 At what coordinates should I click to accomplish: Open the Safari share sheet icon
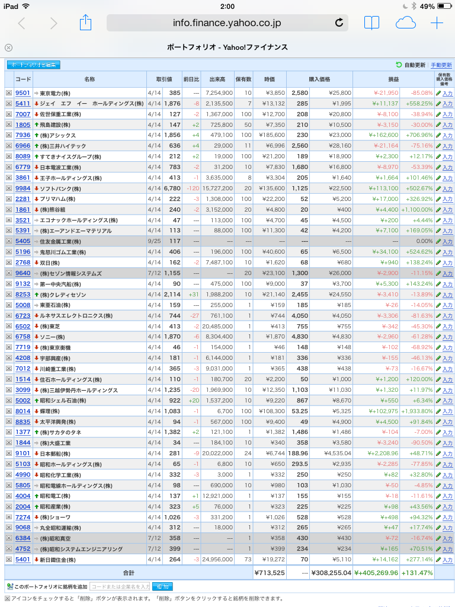coord(85,23)
